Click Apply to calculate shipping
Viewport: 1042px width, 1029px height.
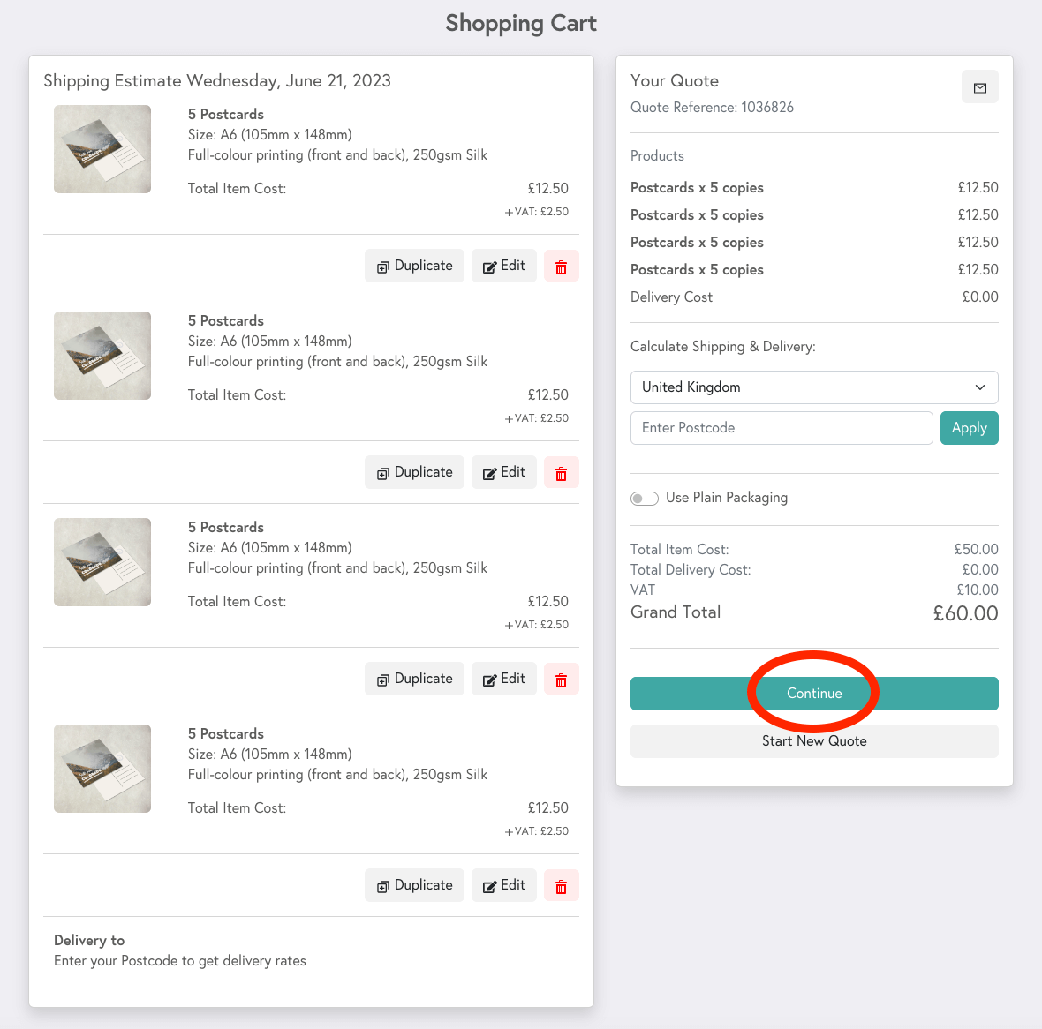tap(969, 427)
